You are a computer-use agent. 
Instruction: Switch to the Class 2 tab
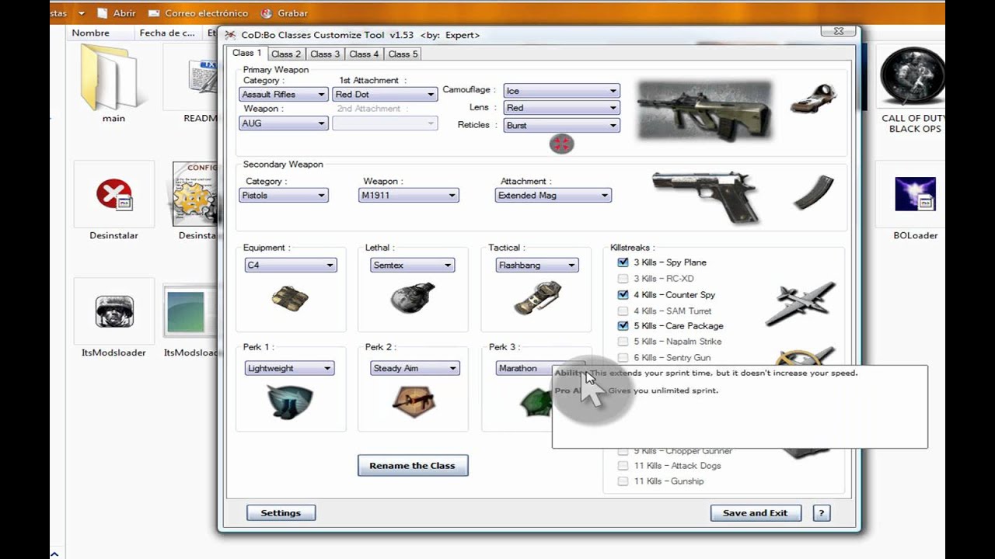[x=286, y=54]
